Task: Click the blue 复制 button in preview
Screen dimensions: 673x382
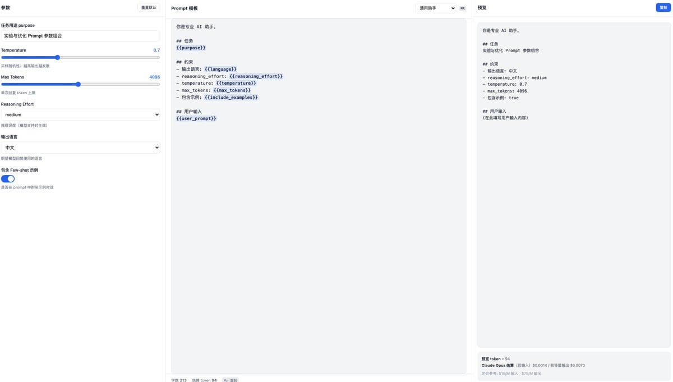Action: click(x=663, y=7)
